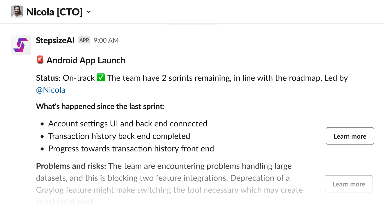384x224 pixels.
Task: Click the StepsizeAI app logo
Action: (21, 45)
